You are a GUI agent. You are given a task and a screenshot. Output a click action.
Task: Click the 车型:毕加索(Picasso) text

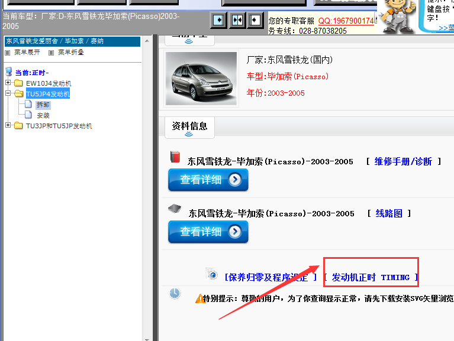(288, 76)
